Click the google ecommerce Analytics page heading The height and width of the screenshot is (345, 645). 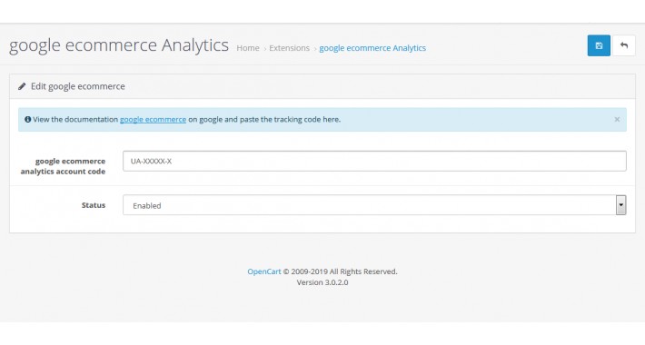[x=119, y=45]
